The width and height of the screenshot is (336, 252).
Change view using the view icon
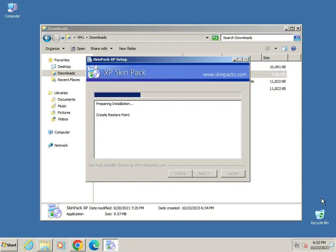pos(268,49)
